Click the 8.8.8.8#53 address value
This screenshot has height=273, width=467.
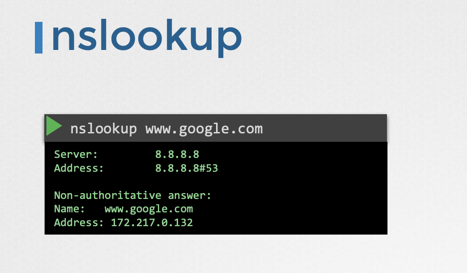pos(187,168)
